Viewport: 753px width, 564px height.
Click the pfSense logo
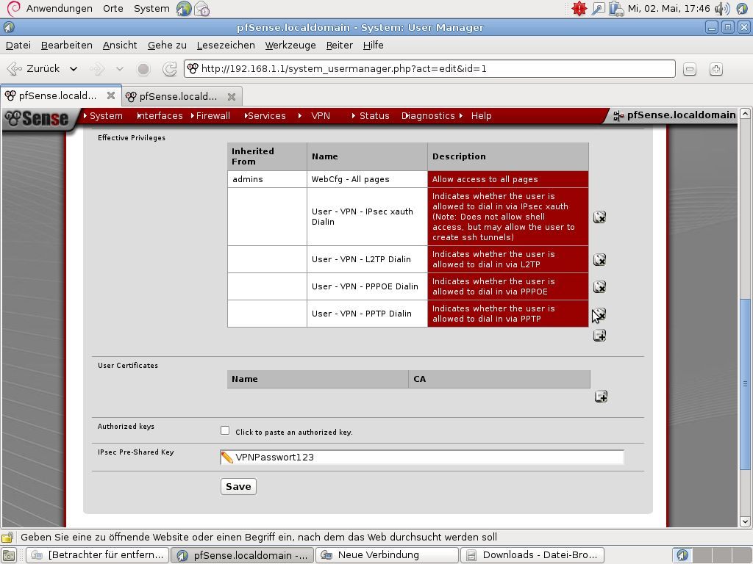38,118
